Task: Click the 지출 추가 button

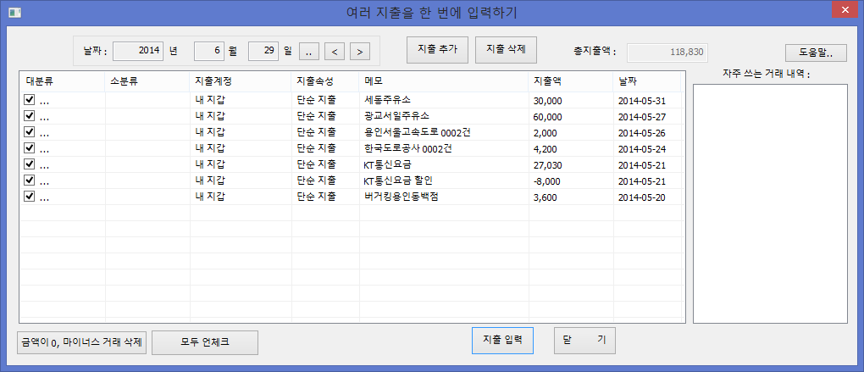Action: [x=437, y=49]
